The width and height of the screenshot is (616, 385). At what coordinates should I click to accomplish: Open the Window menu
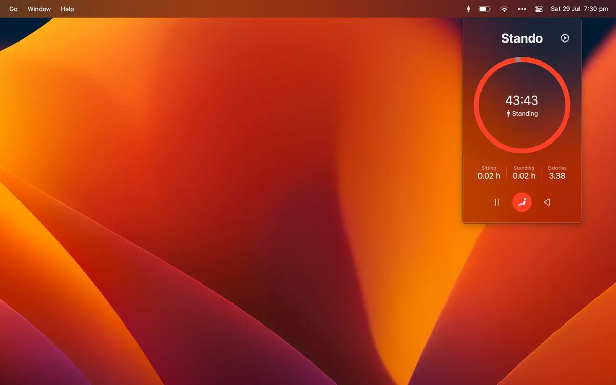(x=39, y=9)
